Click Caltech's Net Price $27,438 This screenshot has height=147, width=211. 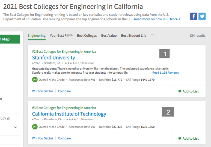[111, 127]
